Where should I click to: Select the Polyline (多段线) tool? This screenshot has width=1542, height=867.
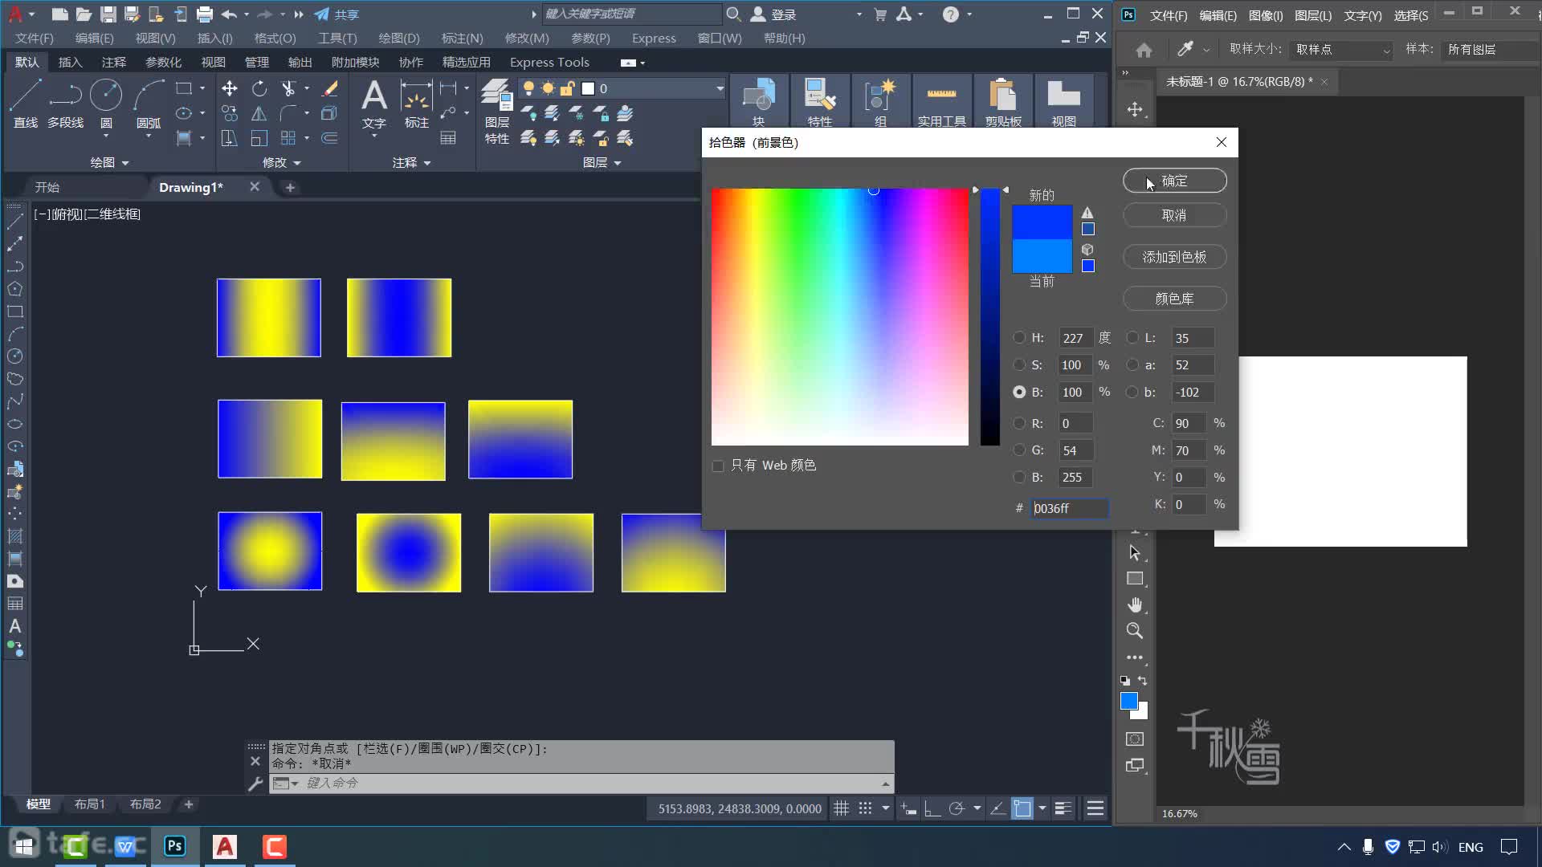coord(65,104)
